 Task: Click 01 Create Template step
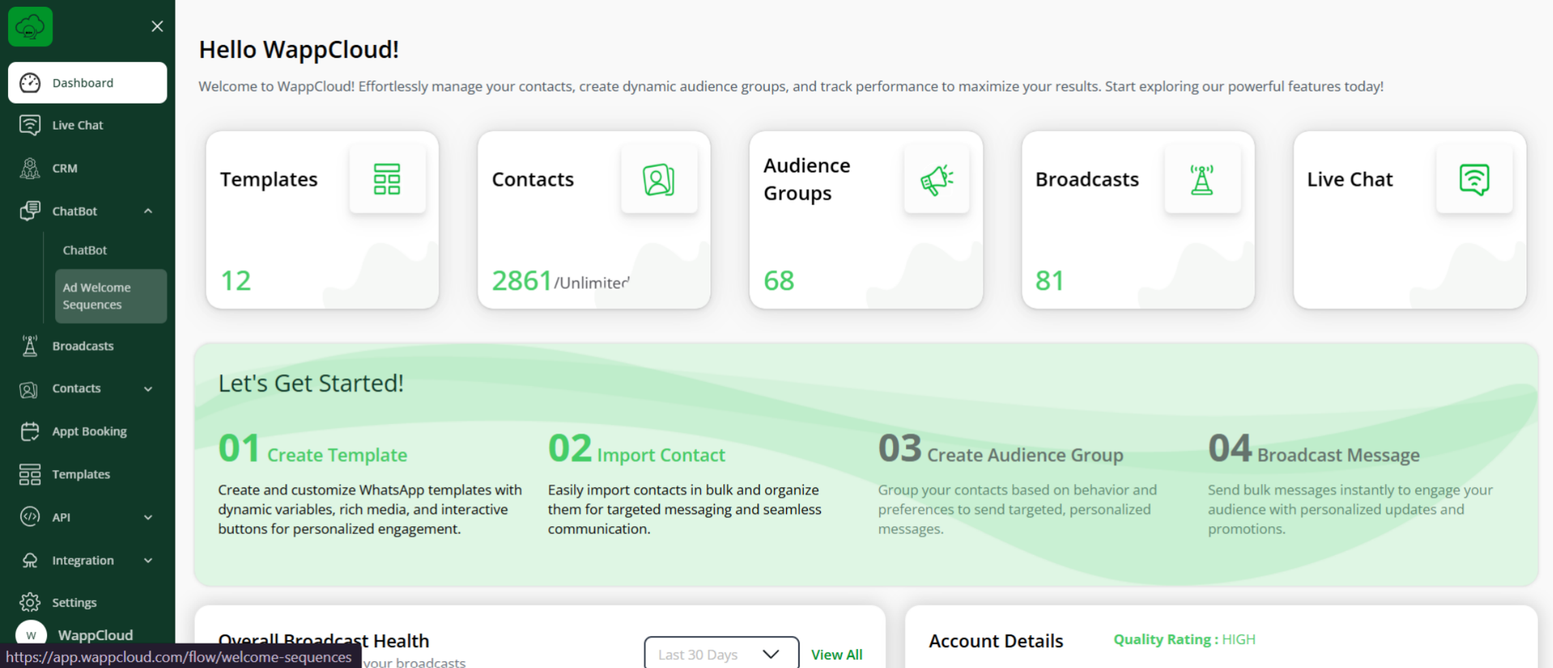coord(313,450)
